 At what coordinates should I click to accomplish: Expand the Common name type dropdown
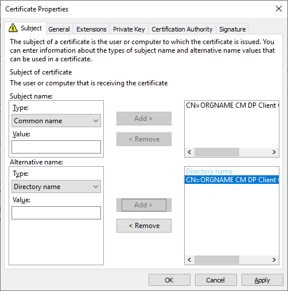pos(56,121)
